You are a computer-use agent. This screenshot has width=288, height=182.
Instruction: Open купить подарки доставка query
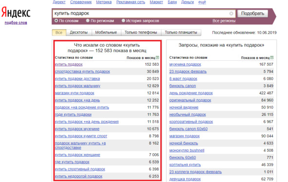(77, 79)
